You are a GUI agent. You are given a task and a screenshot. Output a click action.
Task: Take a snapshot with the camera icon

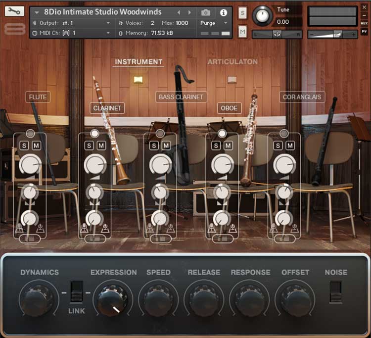tap(206, 12)
